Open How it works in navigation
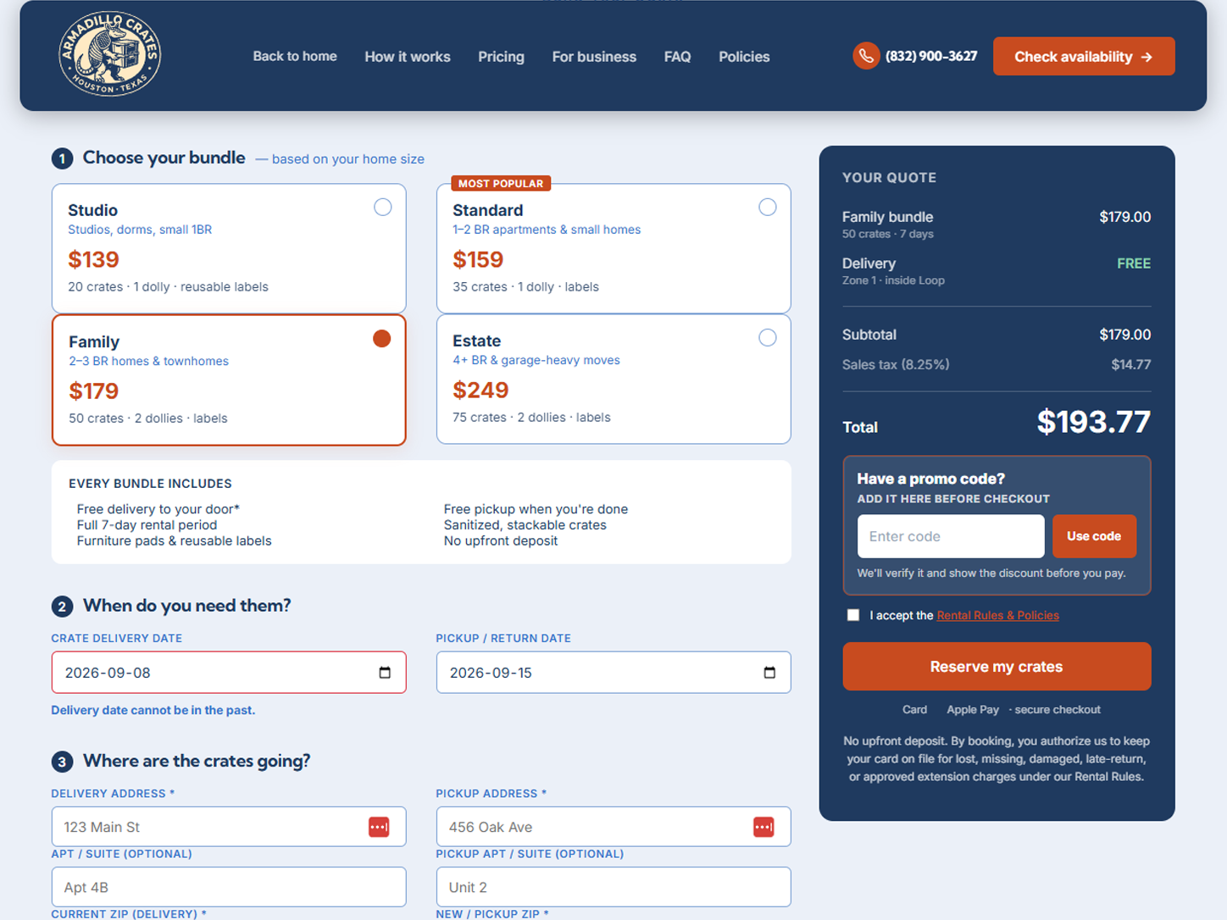 pos(408,57)
